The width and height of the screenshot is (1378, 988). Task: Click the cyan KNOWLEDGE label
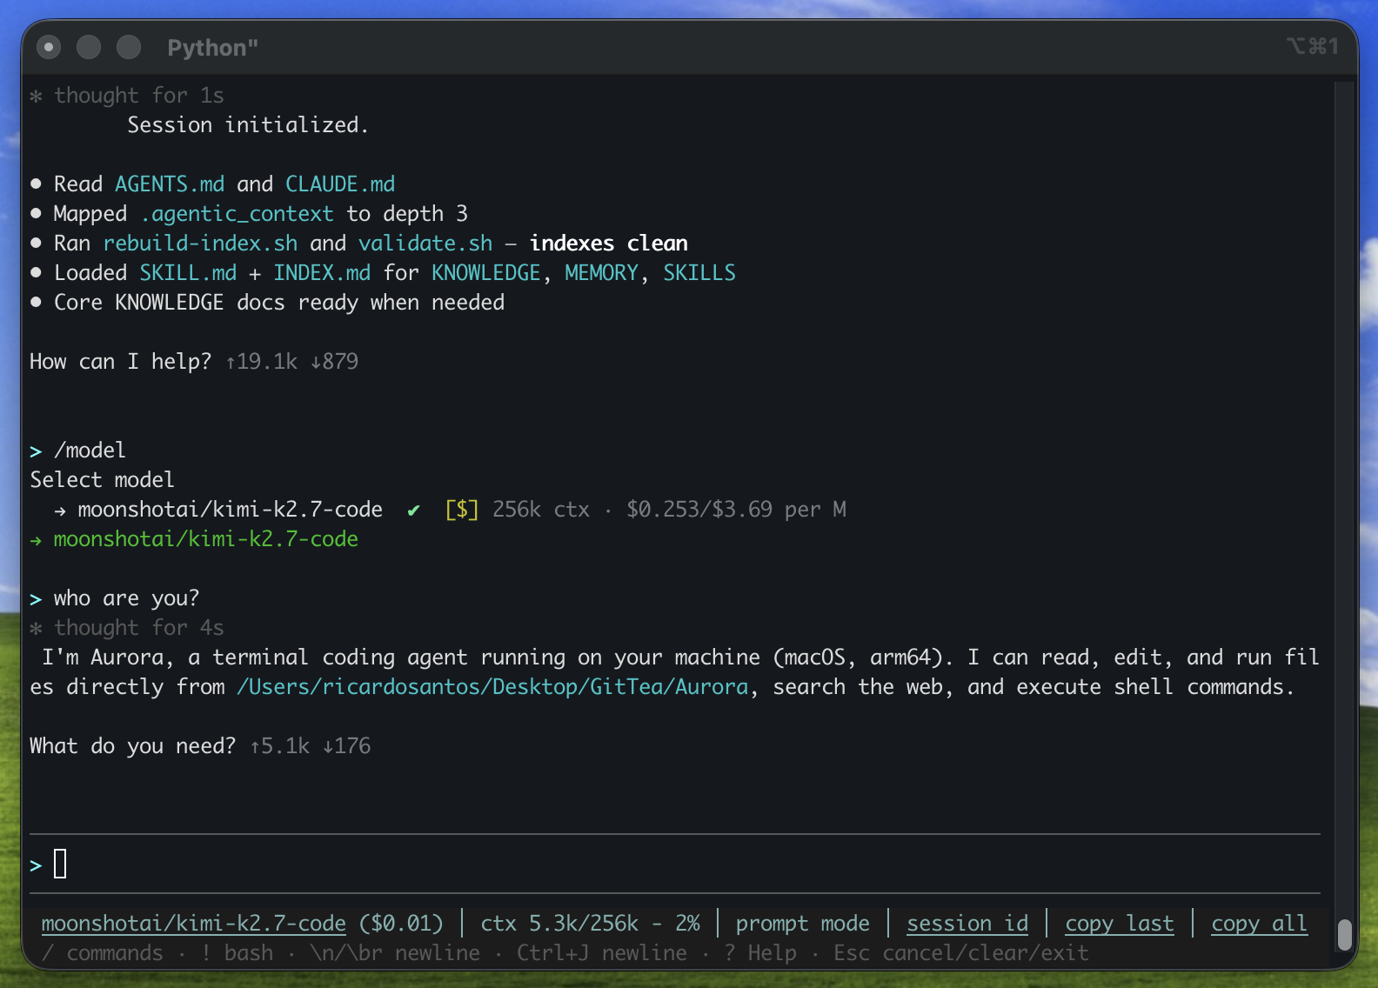[x=486, y=273]
